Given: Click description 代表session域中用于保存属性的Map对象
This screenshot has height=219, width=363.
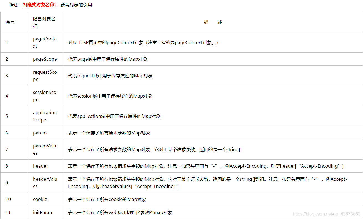Looking at the screenshot, I should [110, 96].
